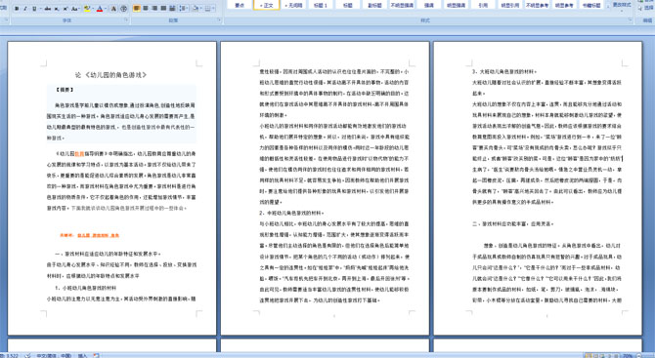The image size is (655, 358).
Task: Open the font color dropdown arrow
Action: (106, 9)
